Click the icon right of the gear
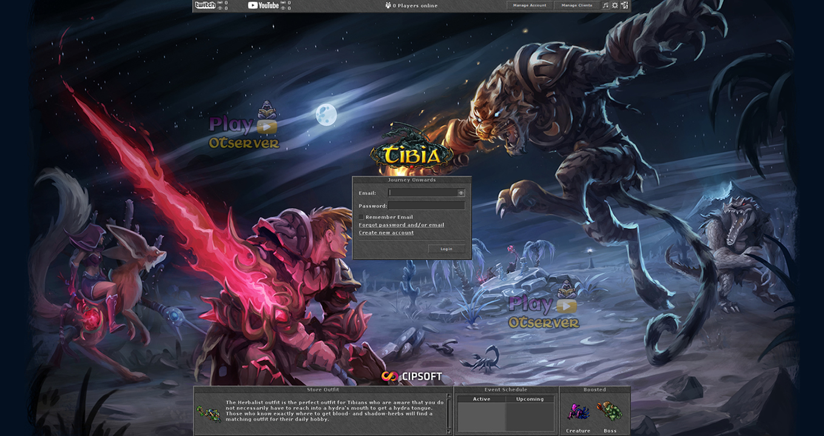Image resolution: width=824 pixels, height=436 pixels. click(624, 5)
